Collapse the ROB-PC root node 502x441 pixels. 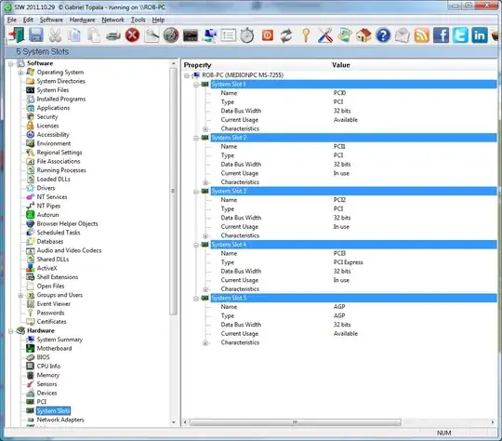coord(187,75)
